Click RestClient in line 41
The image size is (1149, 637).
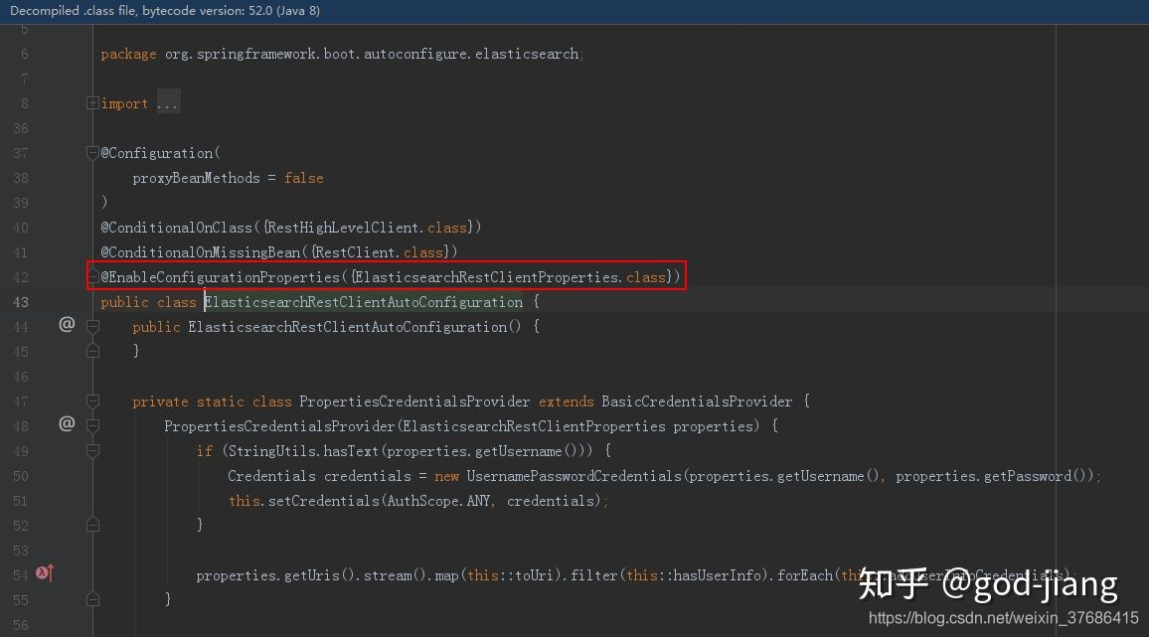click(x=356, y=252)
